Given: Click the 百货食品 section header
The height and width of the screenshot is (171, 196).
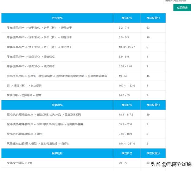Looking at the screenshot, I should pyautogui.click(x=57, y=18).
